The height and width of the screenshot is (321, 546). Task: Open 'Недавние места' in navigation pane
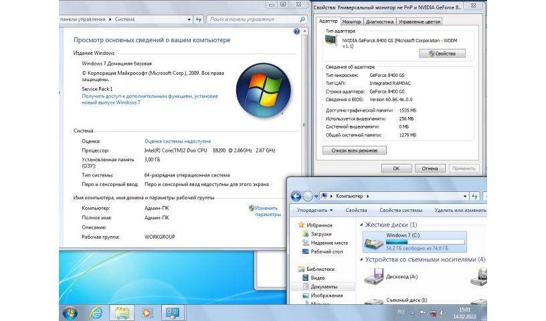coord(329,243)
